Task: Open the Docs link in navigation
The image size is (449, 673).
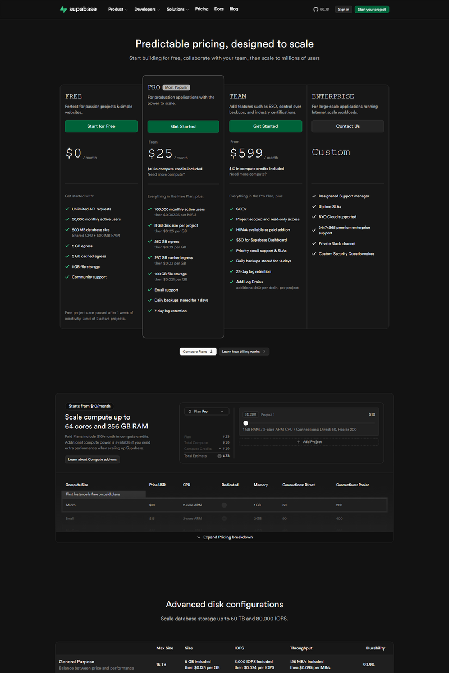Action: (x=219, y=9)
